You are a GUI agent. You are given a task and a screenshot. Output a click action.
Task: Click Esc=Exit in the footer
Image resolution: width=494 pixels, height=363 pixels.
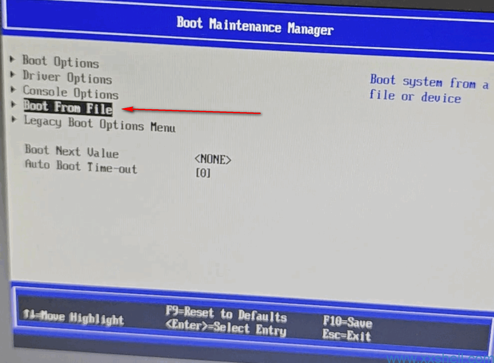click(346, 335)
